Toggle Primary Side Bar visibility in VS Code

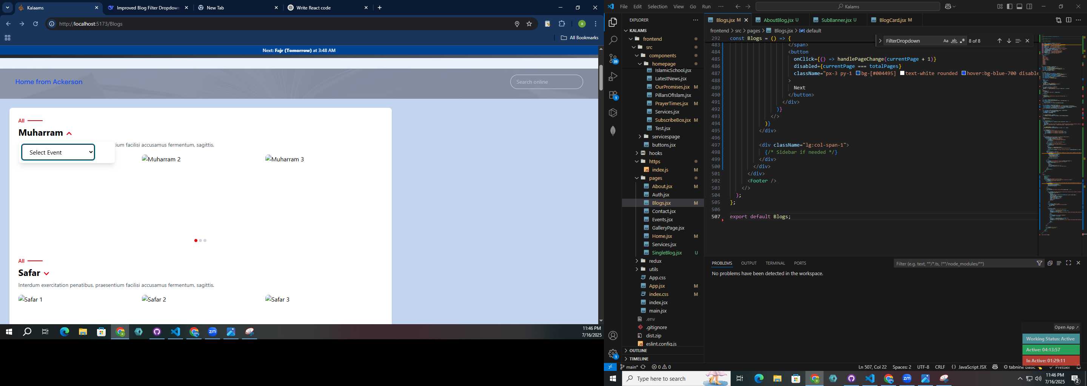(x=1009, y=7)
